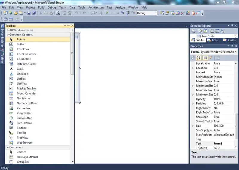Viewport: 239px width, 170px height.
Task: Select the ProgressBar control in Toolbox
Action: point(38,113)
